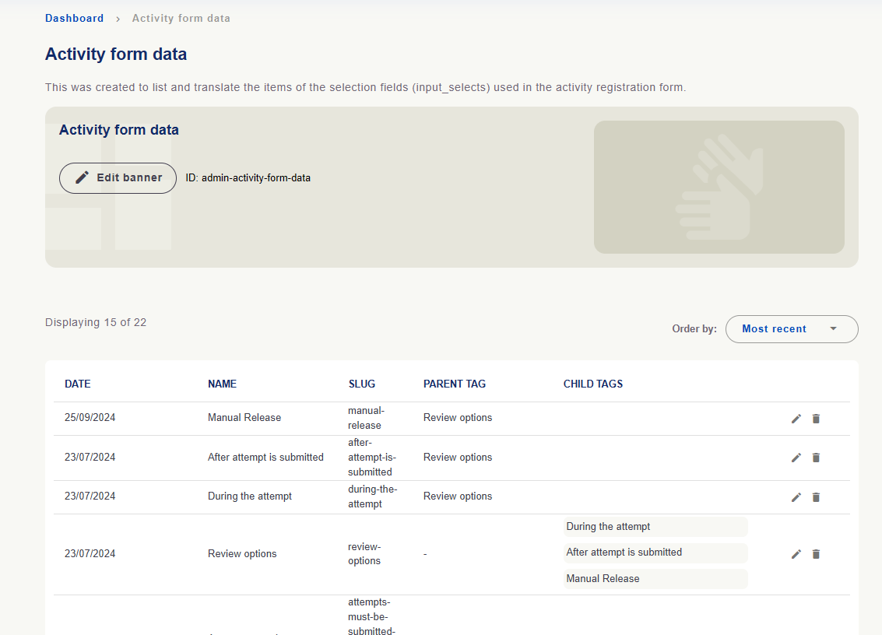Screen dimensions: 882x635
Task: Click the Review options name cell
Action: click(242, 553)
